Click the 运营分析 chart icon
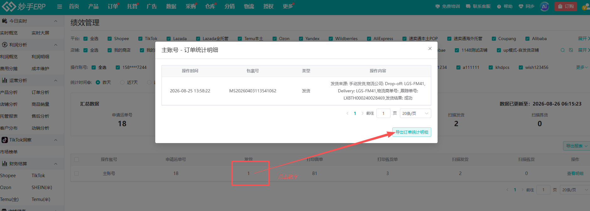Viewport: 590px width, 211px height. (x=5, y=80)
